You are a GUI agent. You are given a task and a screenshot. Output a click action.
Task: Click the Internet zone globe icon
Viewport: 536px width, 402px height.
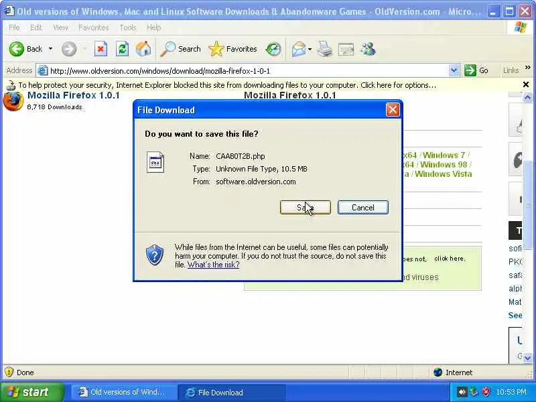[438, 373]
